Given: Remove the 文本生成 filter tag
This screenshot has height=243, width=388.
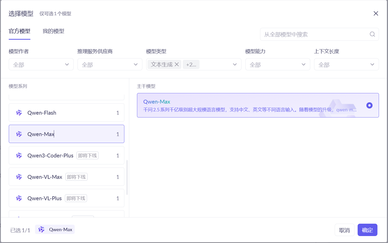Looking at the screenshot, I should point(177,64).
